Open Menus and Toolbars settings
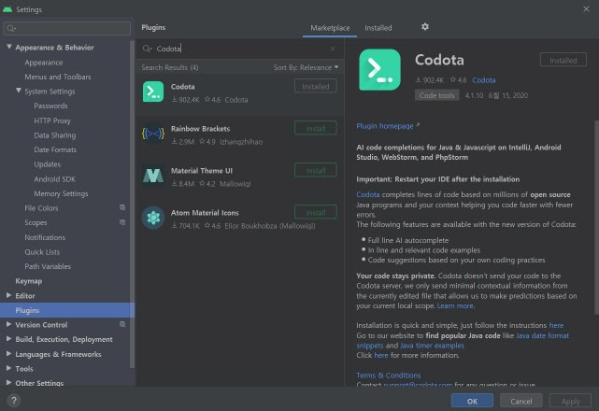The width and height of the screenshot is (599, 411). tap(58, 77)
